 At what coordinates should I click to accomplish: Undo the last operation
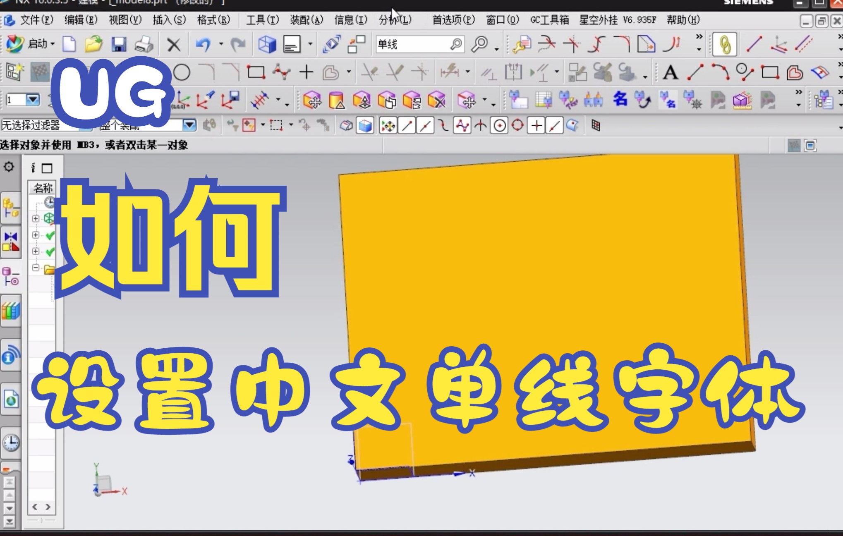coord(203,44)
